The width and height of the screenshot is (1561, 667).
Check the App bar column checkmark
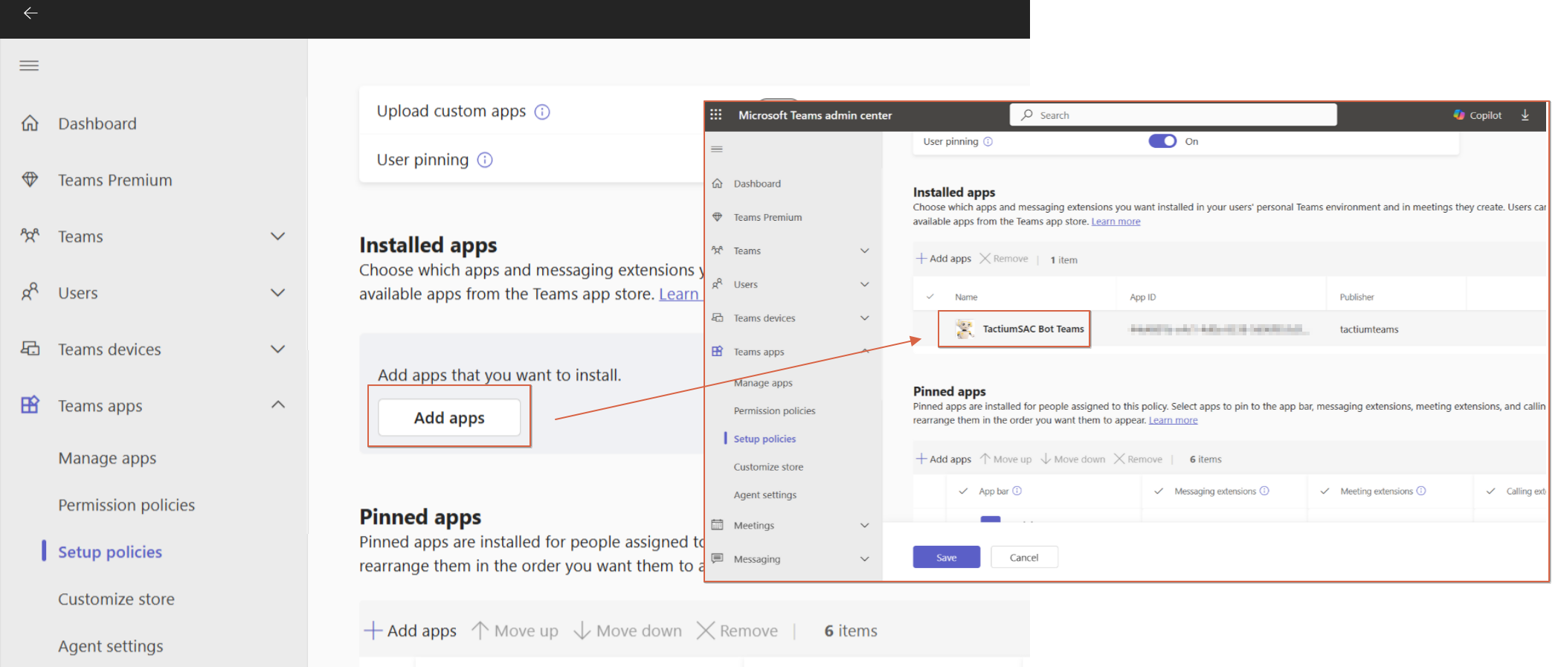pos(963,491)
